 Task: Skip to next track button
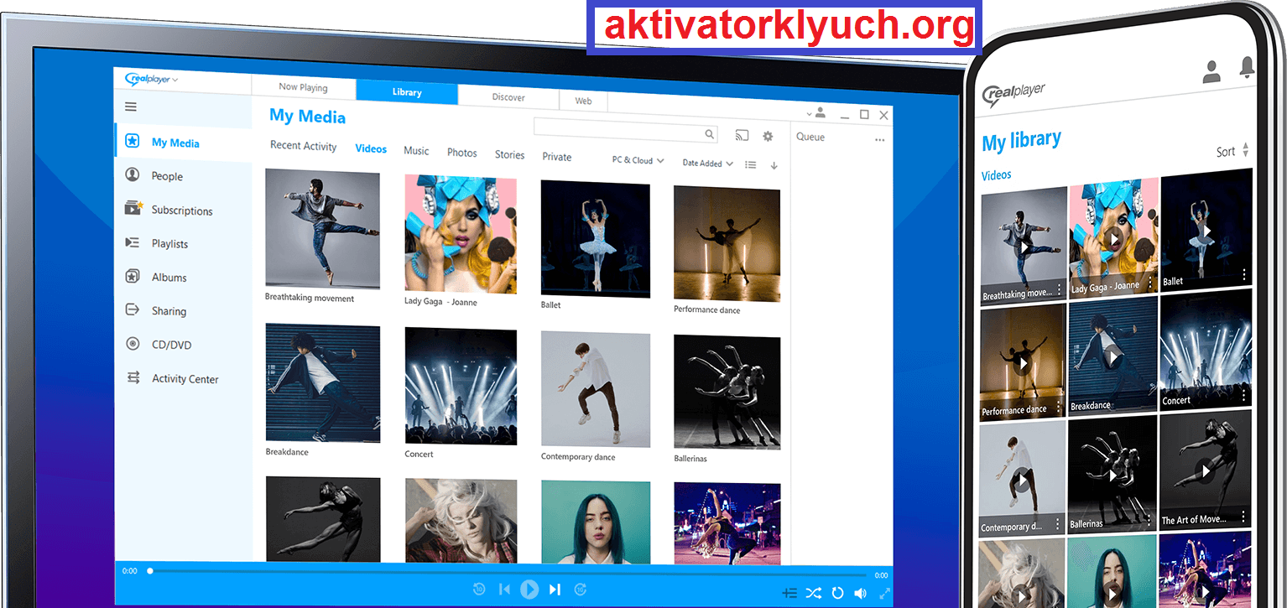pyautogui.click(x=555, y=590)
